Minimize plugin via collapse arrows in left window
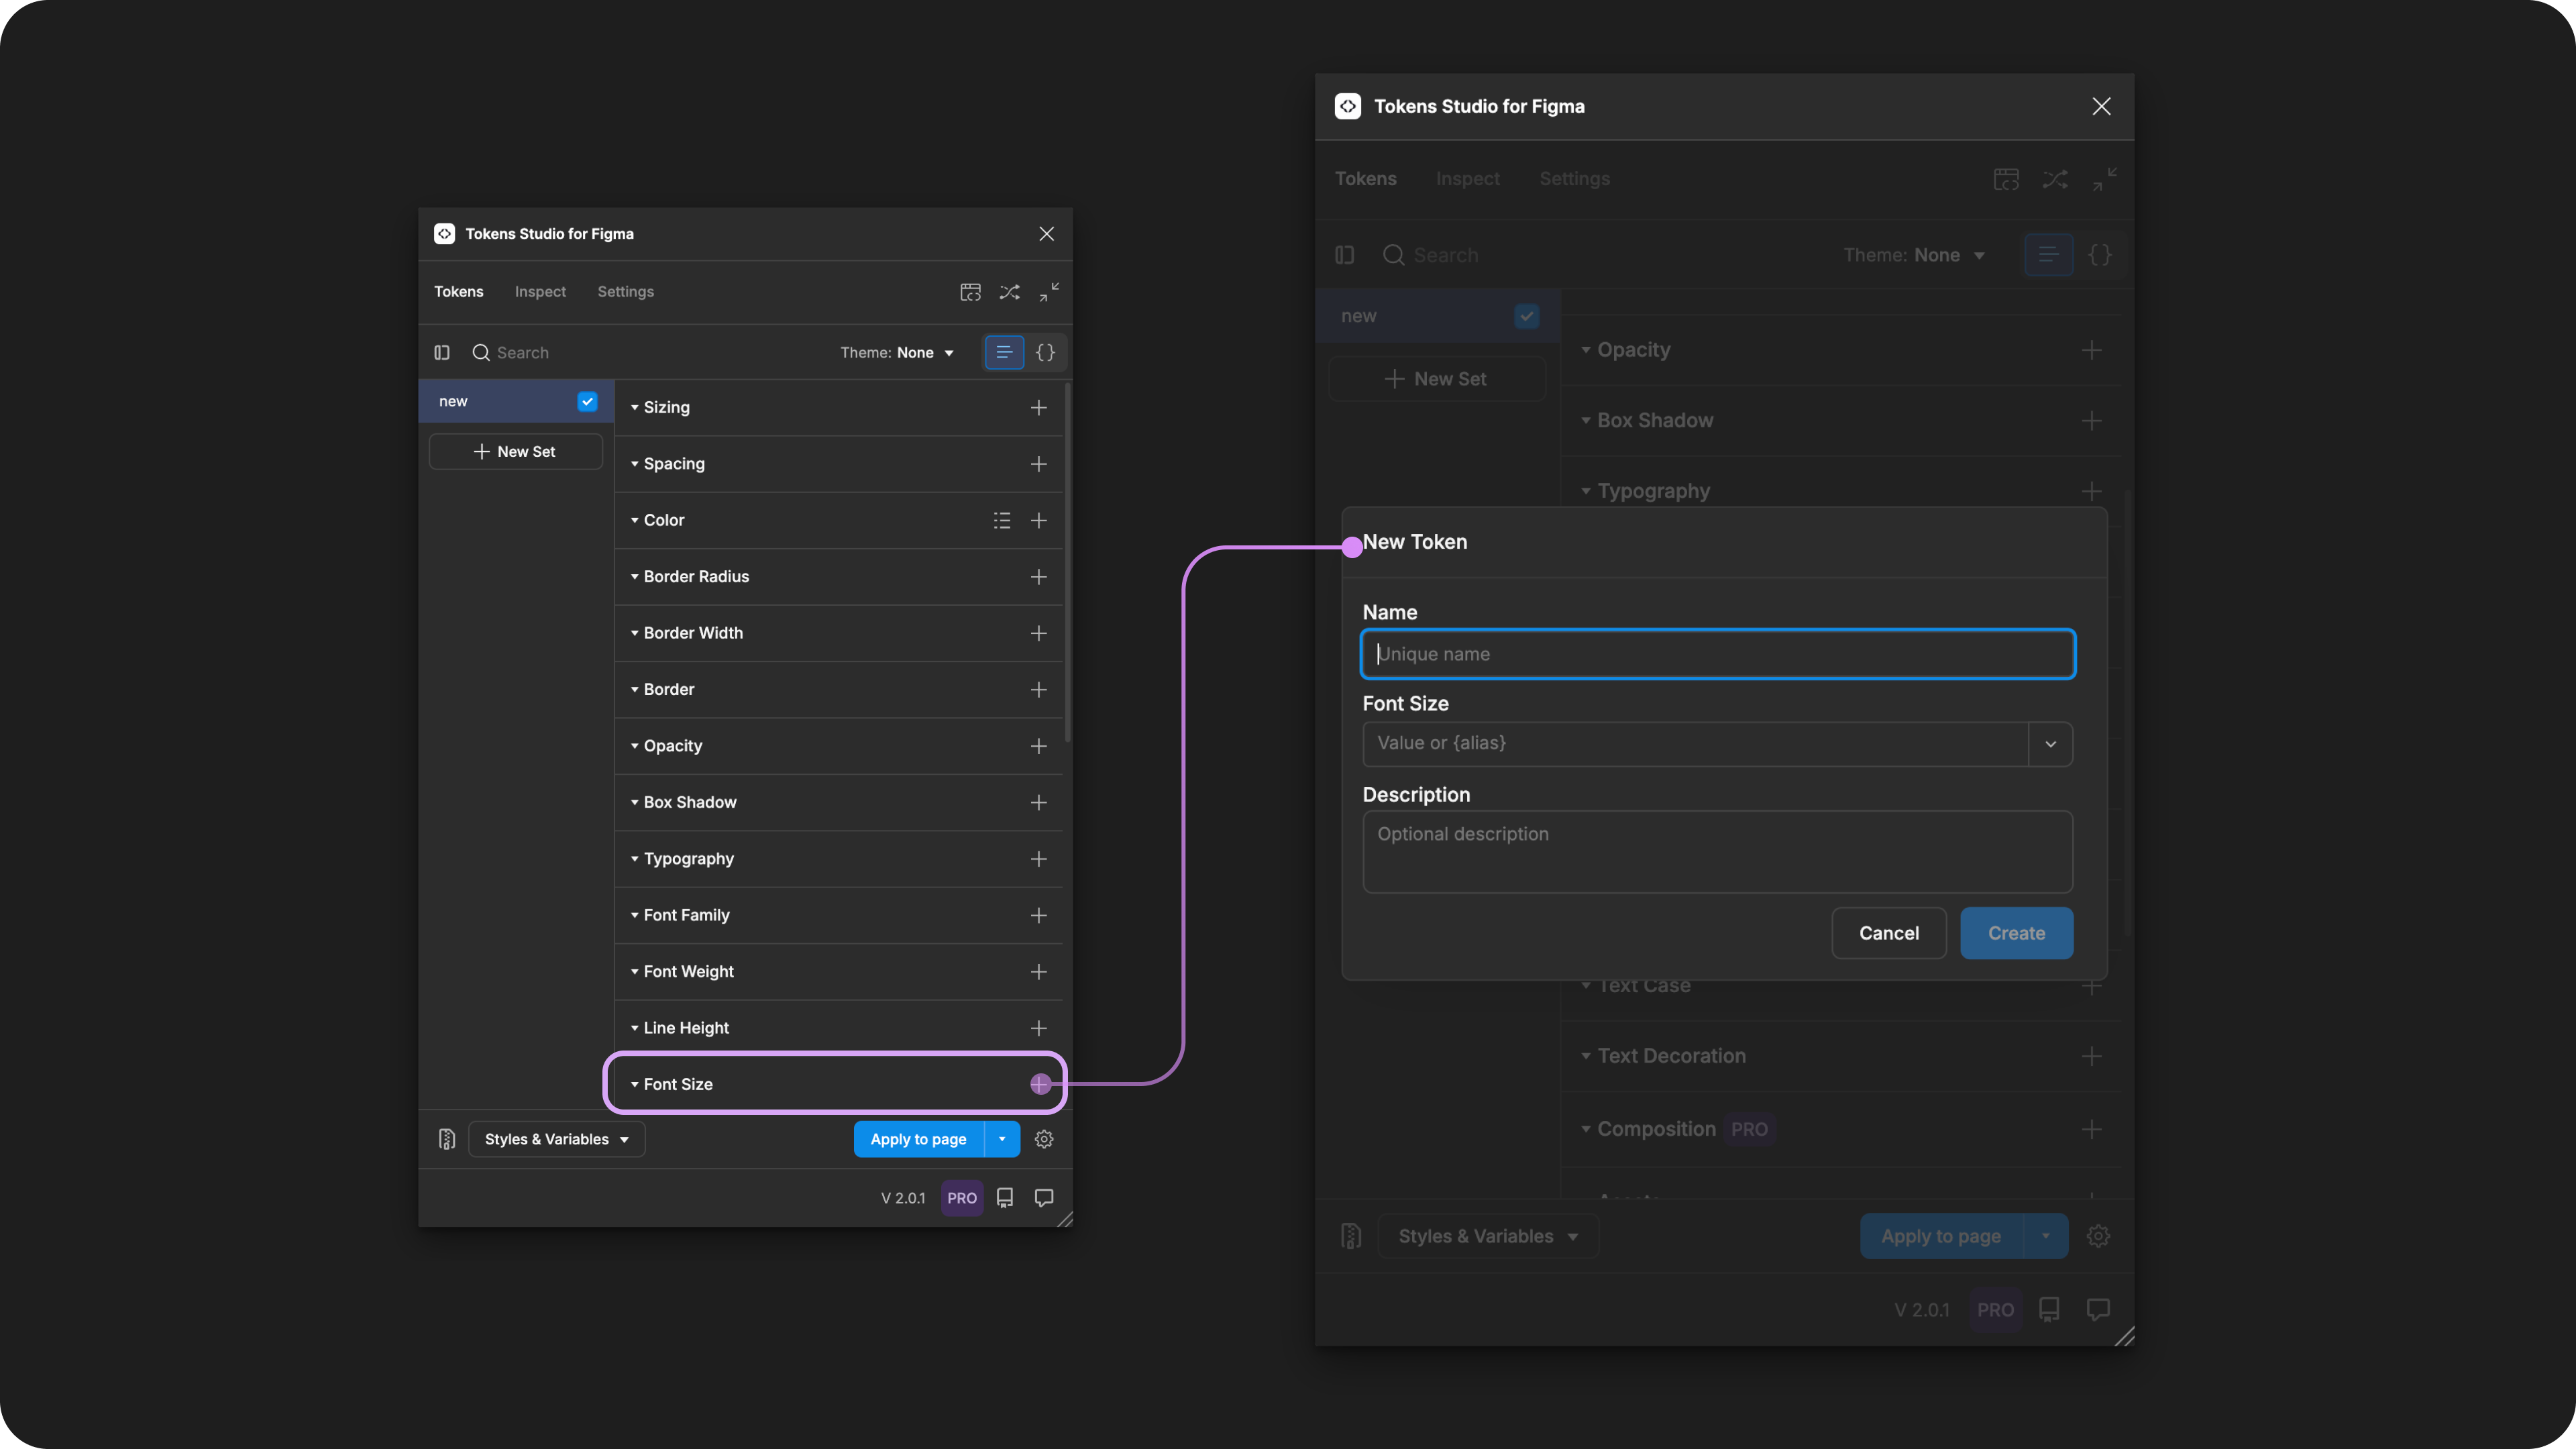This screenshot has width=2576, height=1449. pyautogui.click(x=1048, y=292)
